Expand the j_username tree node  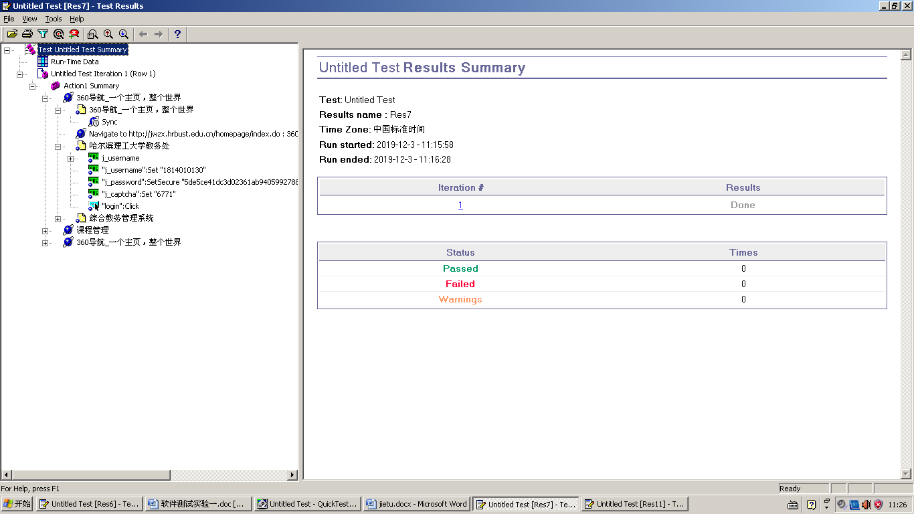pos(71,159)
